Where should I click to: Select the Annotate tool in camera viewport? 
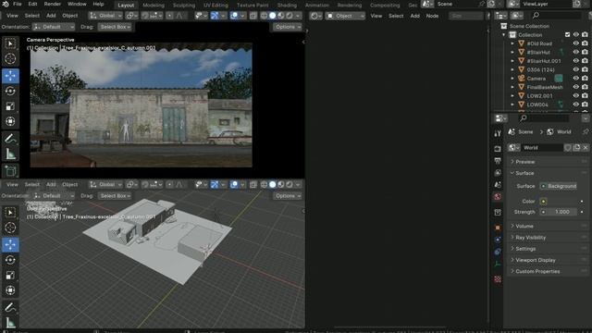click(x=10, y=139)
